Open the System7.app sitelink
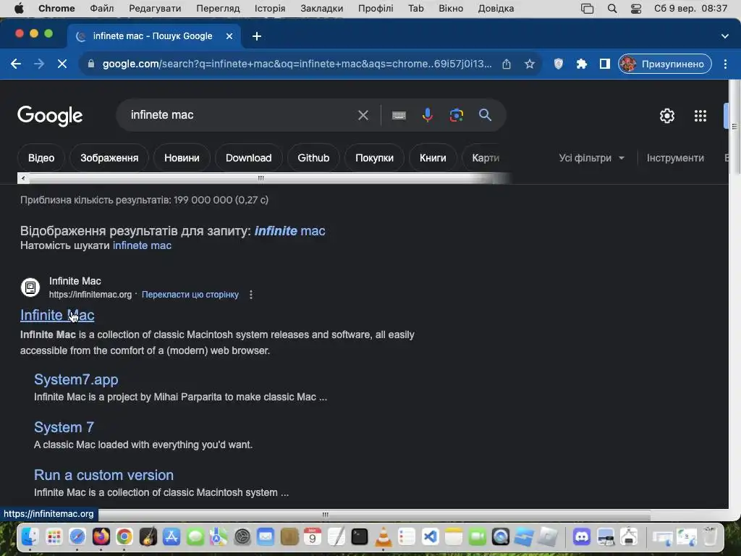Image resolution: width=741 pixels, height=556 pixels. (x=76, y=379)
